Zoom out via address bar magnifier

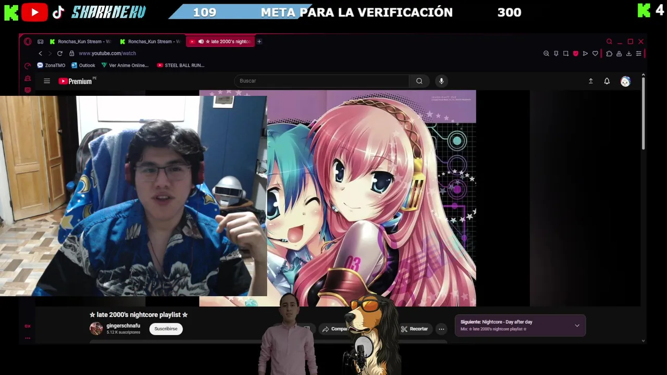[546, 53]
